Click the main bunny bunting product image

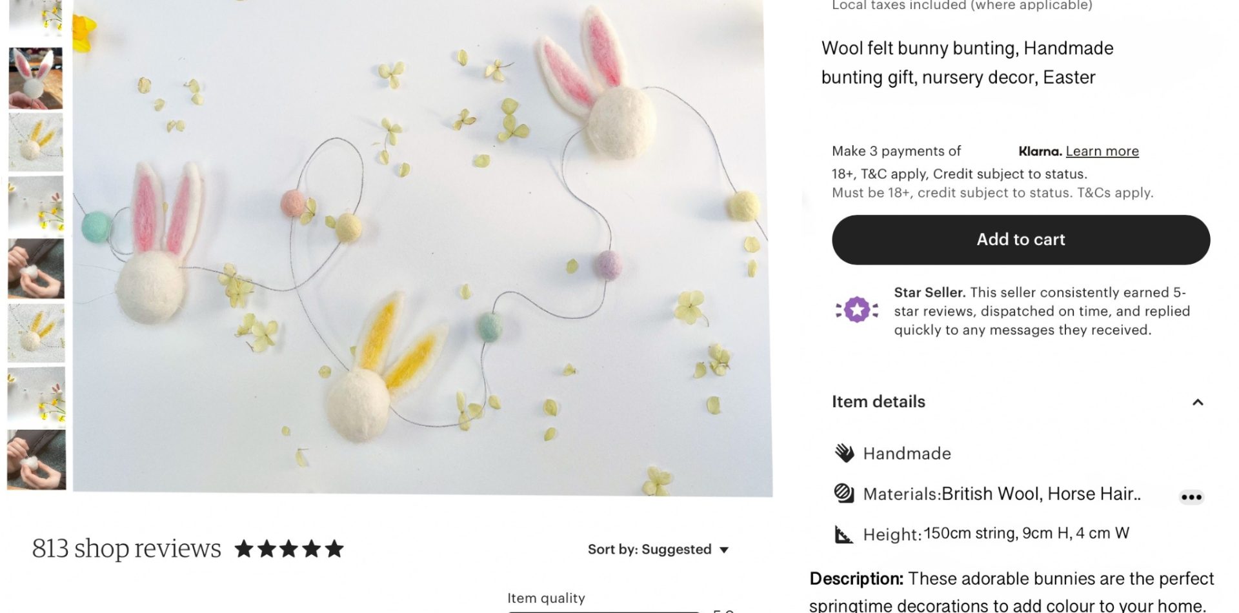[423, 247]
